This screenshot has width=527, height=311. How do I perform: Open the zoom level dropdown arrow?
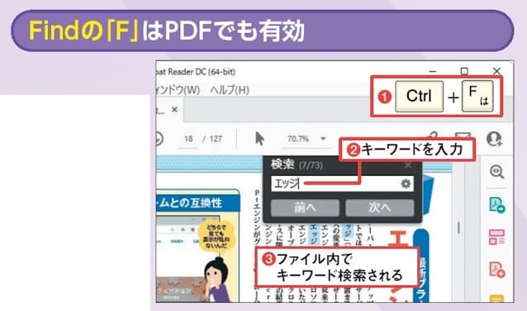click(323, 139)
